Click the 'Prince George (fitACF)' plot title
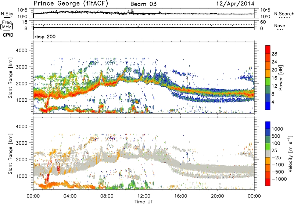The width and height of the screenshot is (294, 204). click(x=71, y=4)
